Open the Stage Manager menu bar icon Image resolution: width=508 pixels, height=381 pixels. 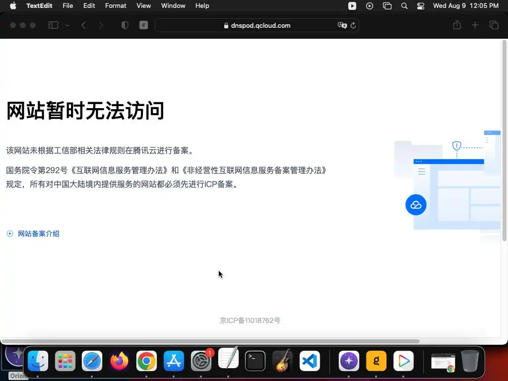(387, 6)
